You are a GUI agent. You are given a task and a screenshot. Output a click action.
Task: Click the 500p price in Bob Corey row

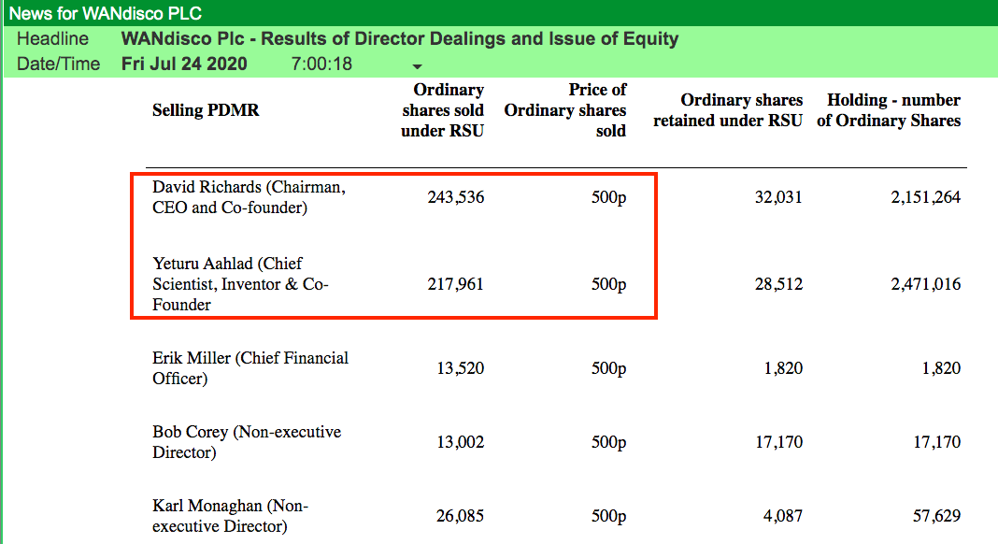pyautogui.click(x=608, y=442)
